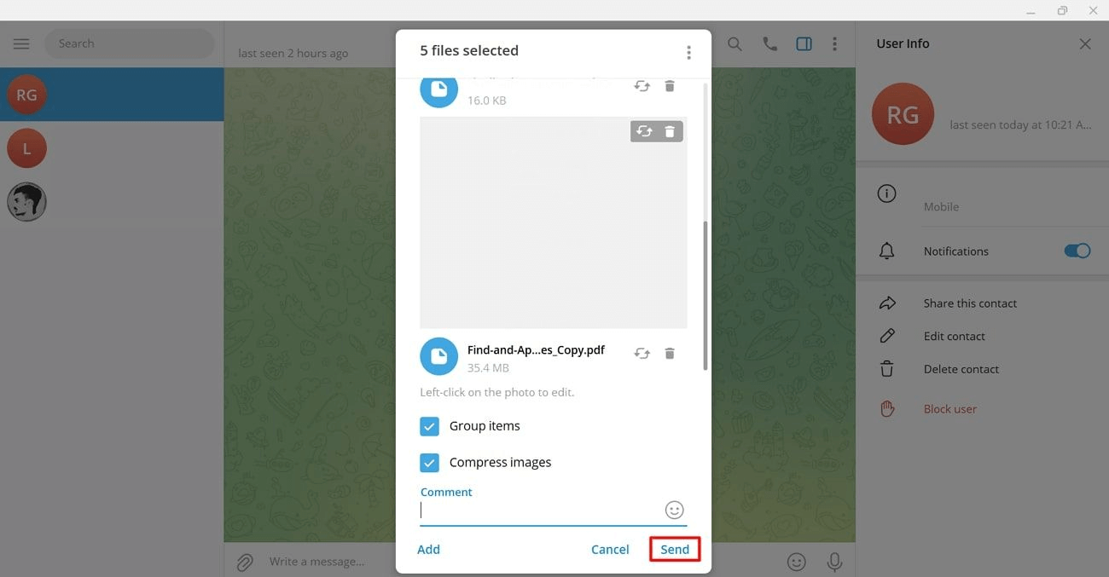Open emoji panel in message bar
The height and width of the screenshot is (577, 1109).
796,562
